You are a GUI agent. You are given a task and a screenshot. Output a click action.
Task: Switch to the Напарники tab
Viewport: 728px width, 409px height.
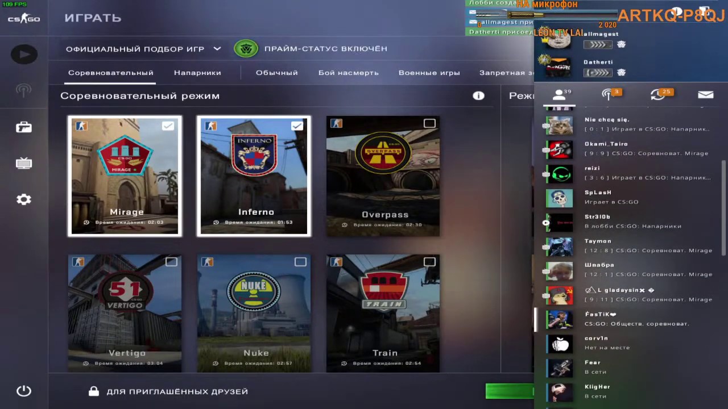tap(197, 73)
